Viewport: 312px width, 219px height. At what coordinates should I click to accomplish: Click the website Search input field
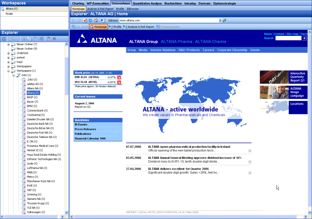point(288,38)
